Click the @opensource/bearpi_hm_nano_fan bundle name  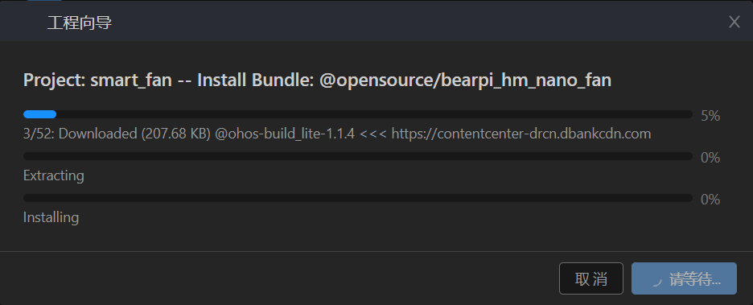tap(465, 80)
